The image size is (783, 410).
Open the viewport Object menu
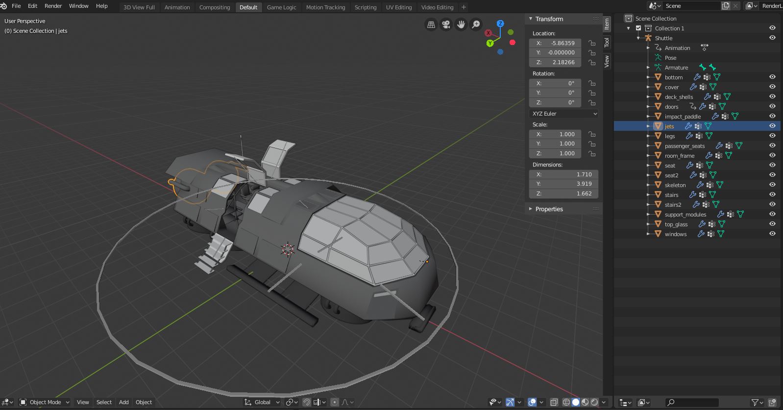(x=144, y=402)
